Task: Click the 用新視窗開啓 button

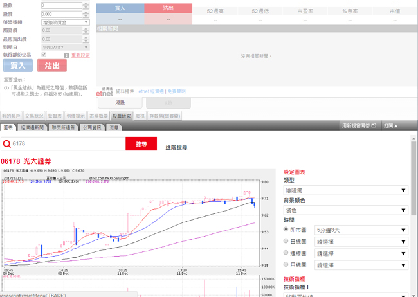Action: [359, 125]
